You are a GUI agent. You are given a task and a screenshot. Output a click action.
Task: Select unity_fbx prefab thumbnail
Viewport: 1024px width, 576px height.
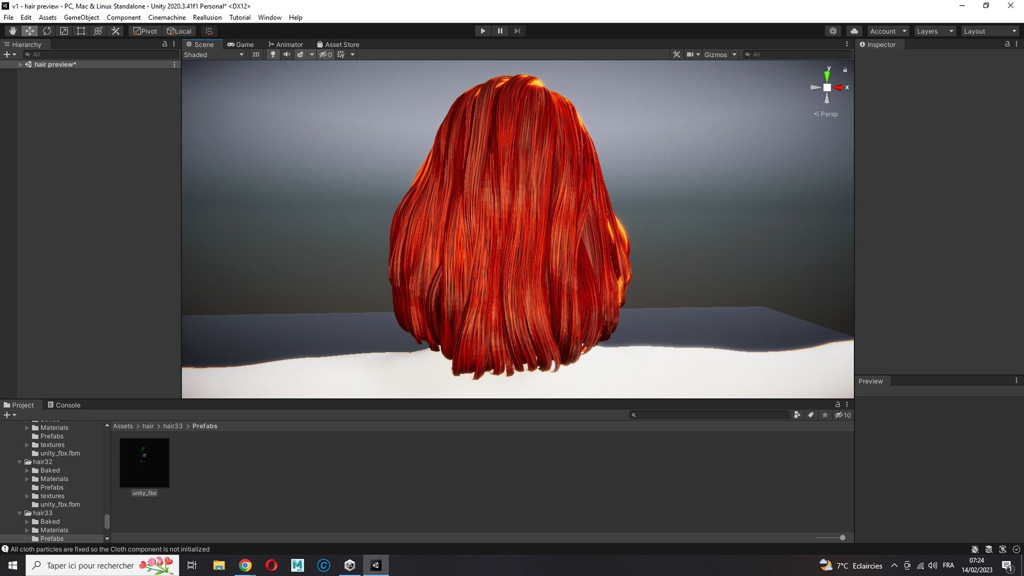click(x=144, y=463)
